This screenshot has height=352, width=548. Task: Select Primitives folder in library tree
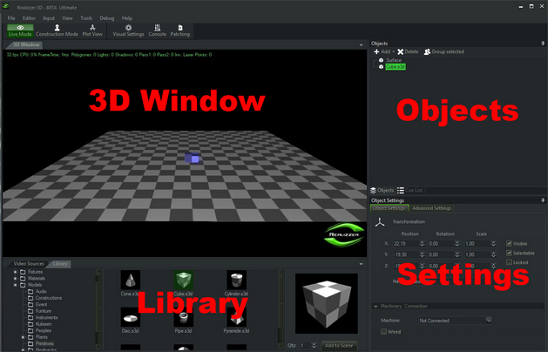44,343
